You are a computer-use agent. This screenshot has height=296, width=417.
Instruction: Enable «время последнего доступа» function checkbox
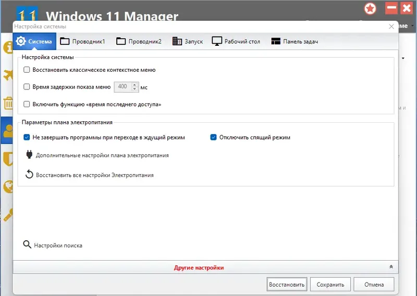coord(27,104)
